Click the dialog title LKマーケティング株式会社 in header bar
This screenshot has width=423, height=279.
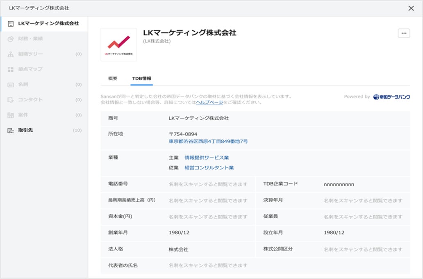(39, 8)
